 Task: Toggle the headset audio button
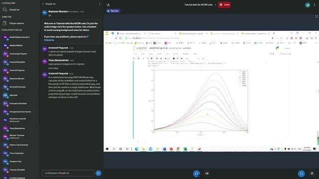click(196, 174)
